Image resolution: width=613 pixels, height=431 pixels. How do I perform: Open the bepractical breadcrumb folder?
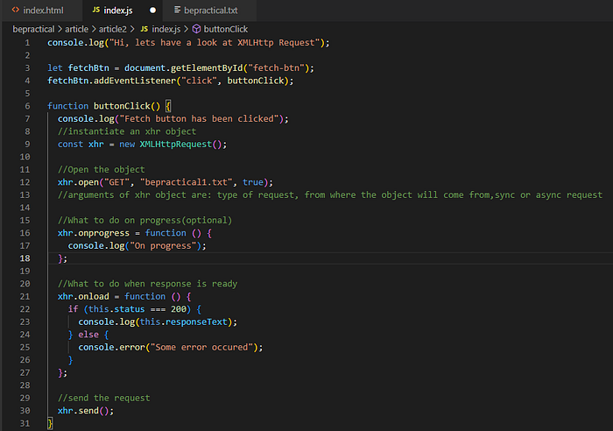tap(33, 29)
